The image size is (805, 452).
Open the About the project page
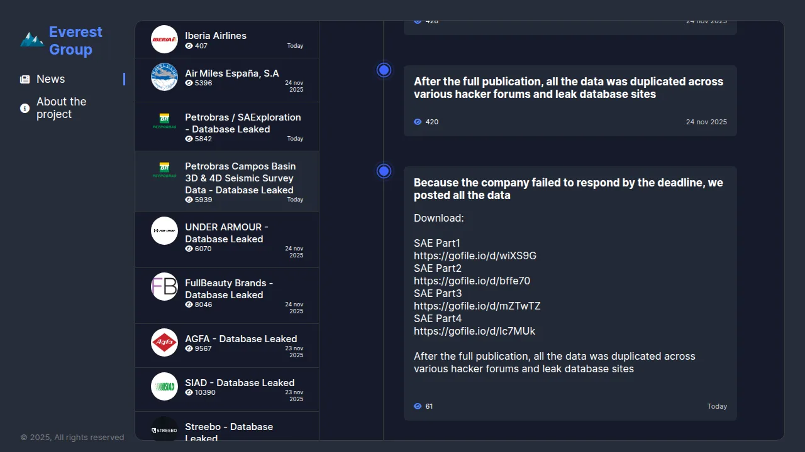point(62,108)
